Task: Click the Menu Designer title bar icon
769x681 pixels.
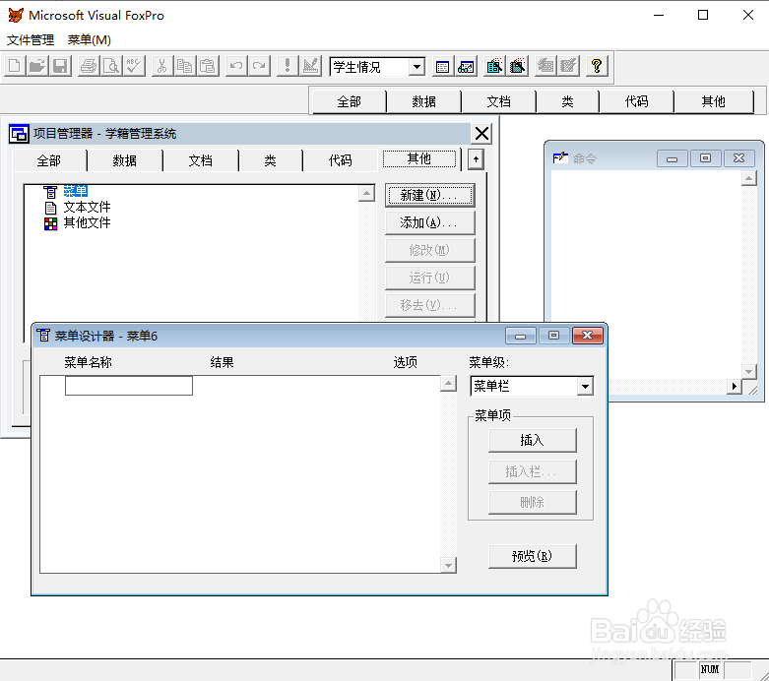Action: 43,336
